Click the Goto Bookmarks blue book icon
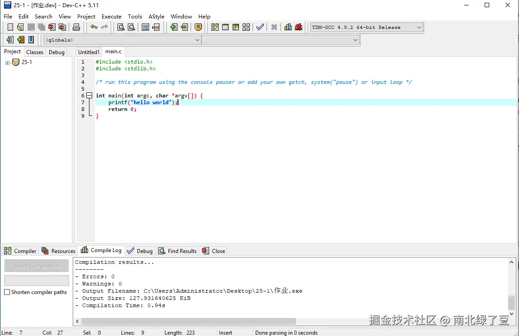 31,40
